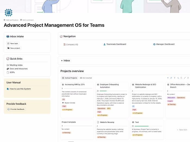This screenshot has width=190, height=142.
Task: Click the compass icon beside Navigation
Action: (61, 36)
